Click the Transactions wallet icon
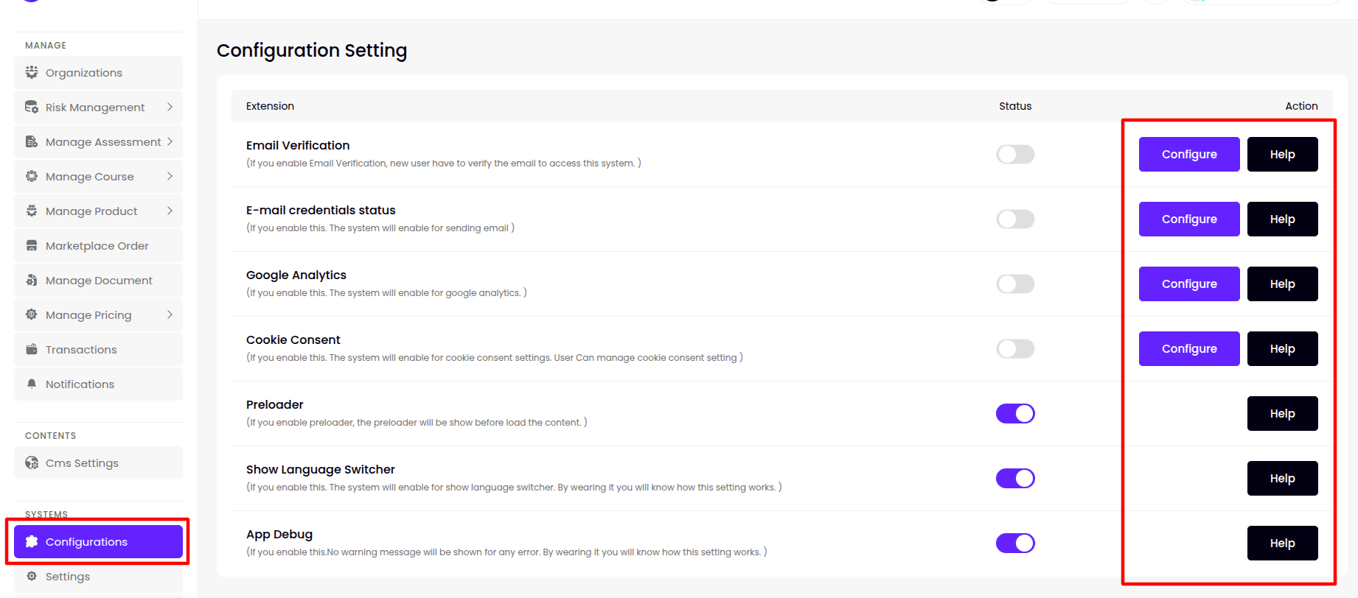 click(32, 349)
